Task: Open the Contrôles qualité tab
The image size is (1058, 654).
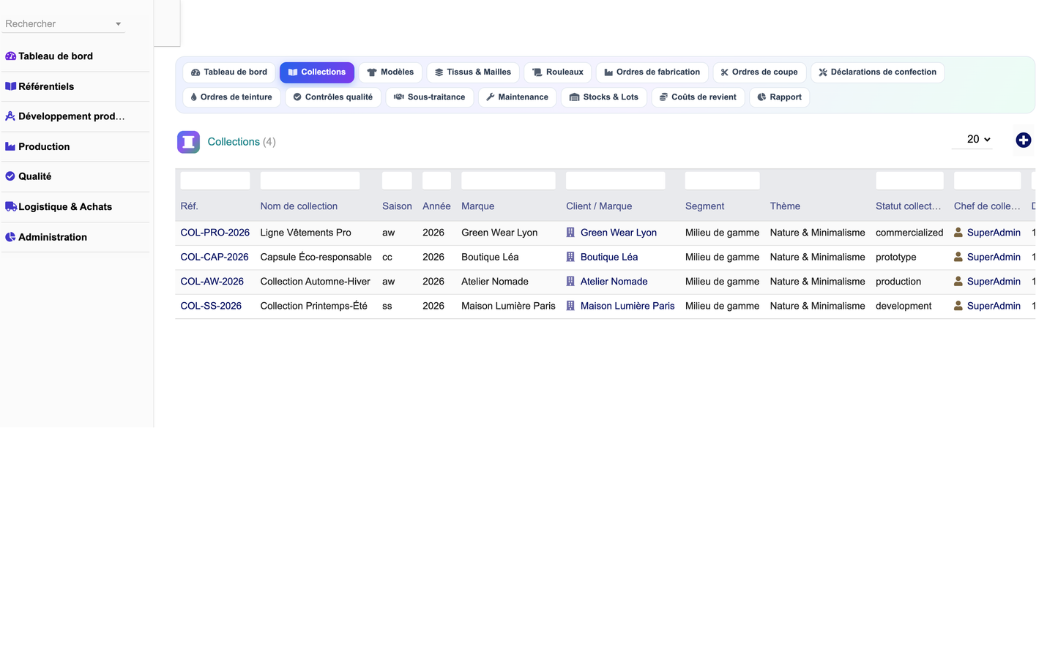Action: [x=333, y=97]
